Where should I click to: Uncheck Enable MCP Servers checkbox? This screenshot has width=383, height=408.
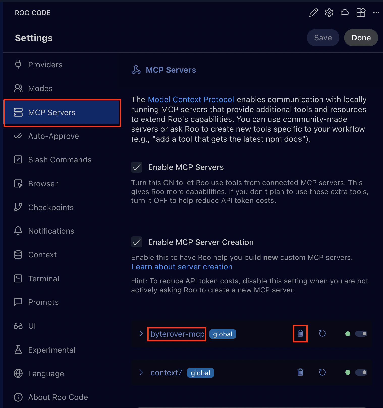136,167
